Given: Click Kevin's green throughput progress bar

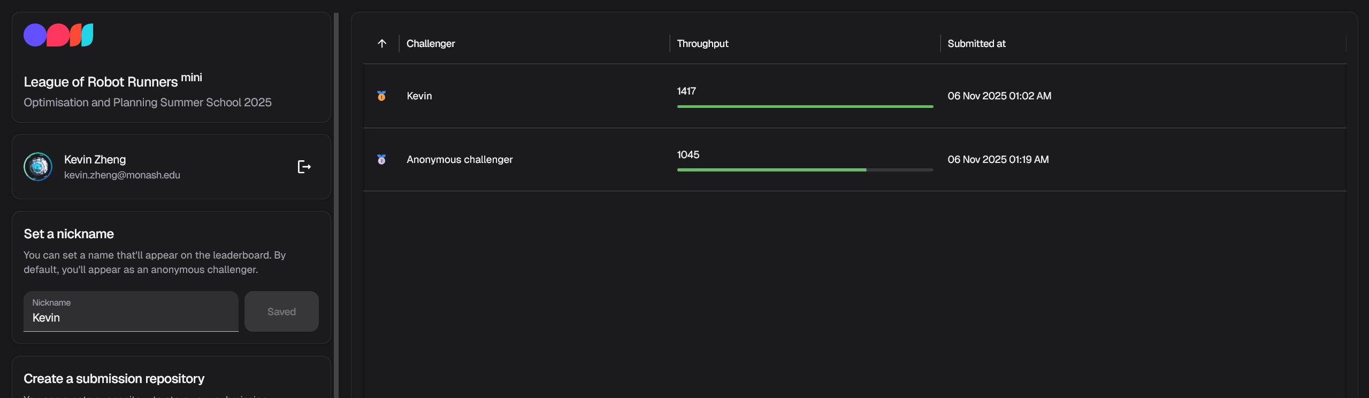Looking at the screenshot, I should pos(805,107).
